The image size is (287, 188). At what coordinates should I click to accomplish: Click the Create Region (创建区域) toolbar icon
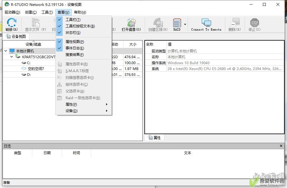pyautogui.click(x=158, y=23)
